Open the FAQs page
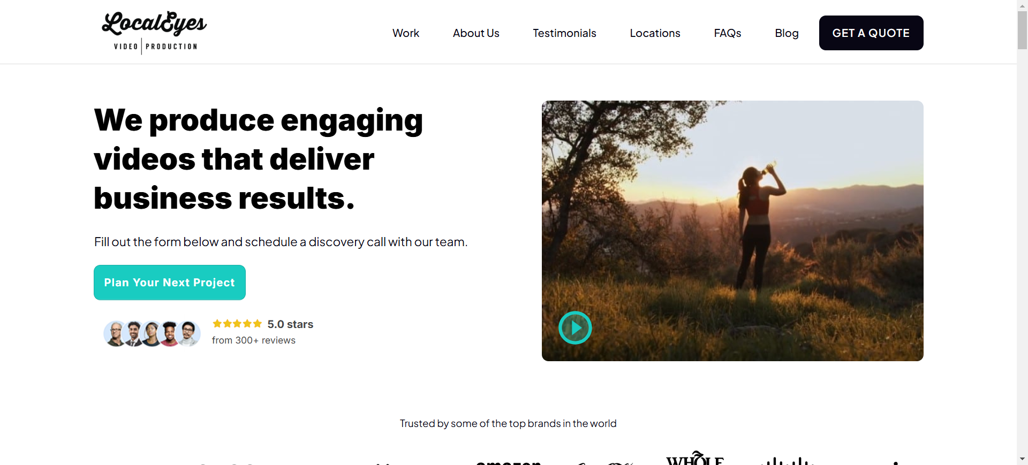The width and height of the screenshot is (1028, 465). tap(728, 33)
